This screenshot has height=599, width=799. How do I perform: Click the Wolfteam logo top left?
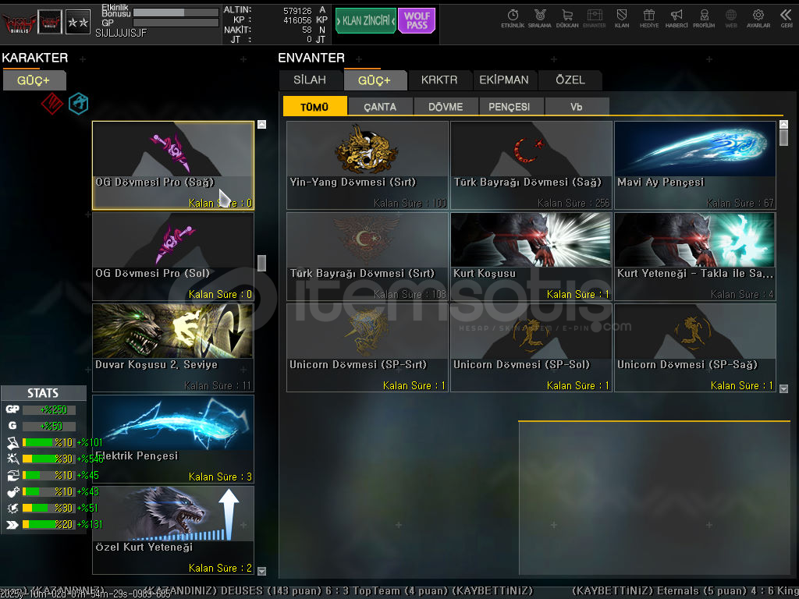click(19, 23)
